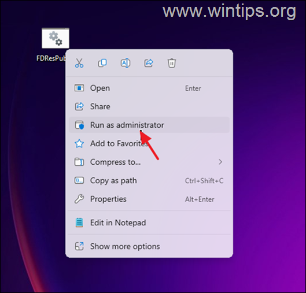Click the Rename icon in context menu

pos(126,63)
